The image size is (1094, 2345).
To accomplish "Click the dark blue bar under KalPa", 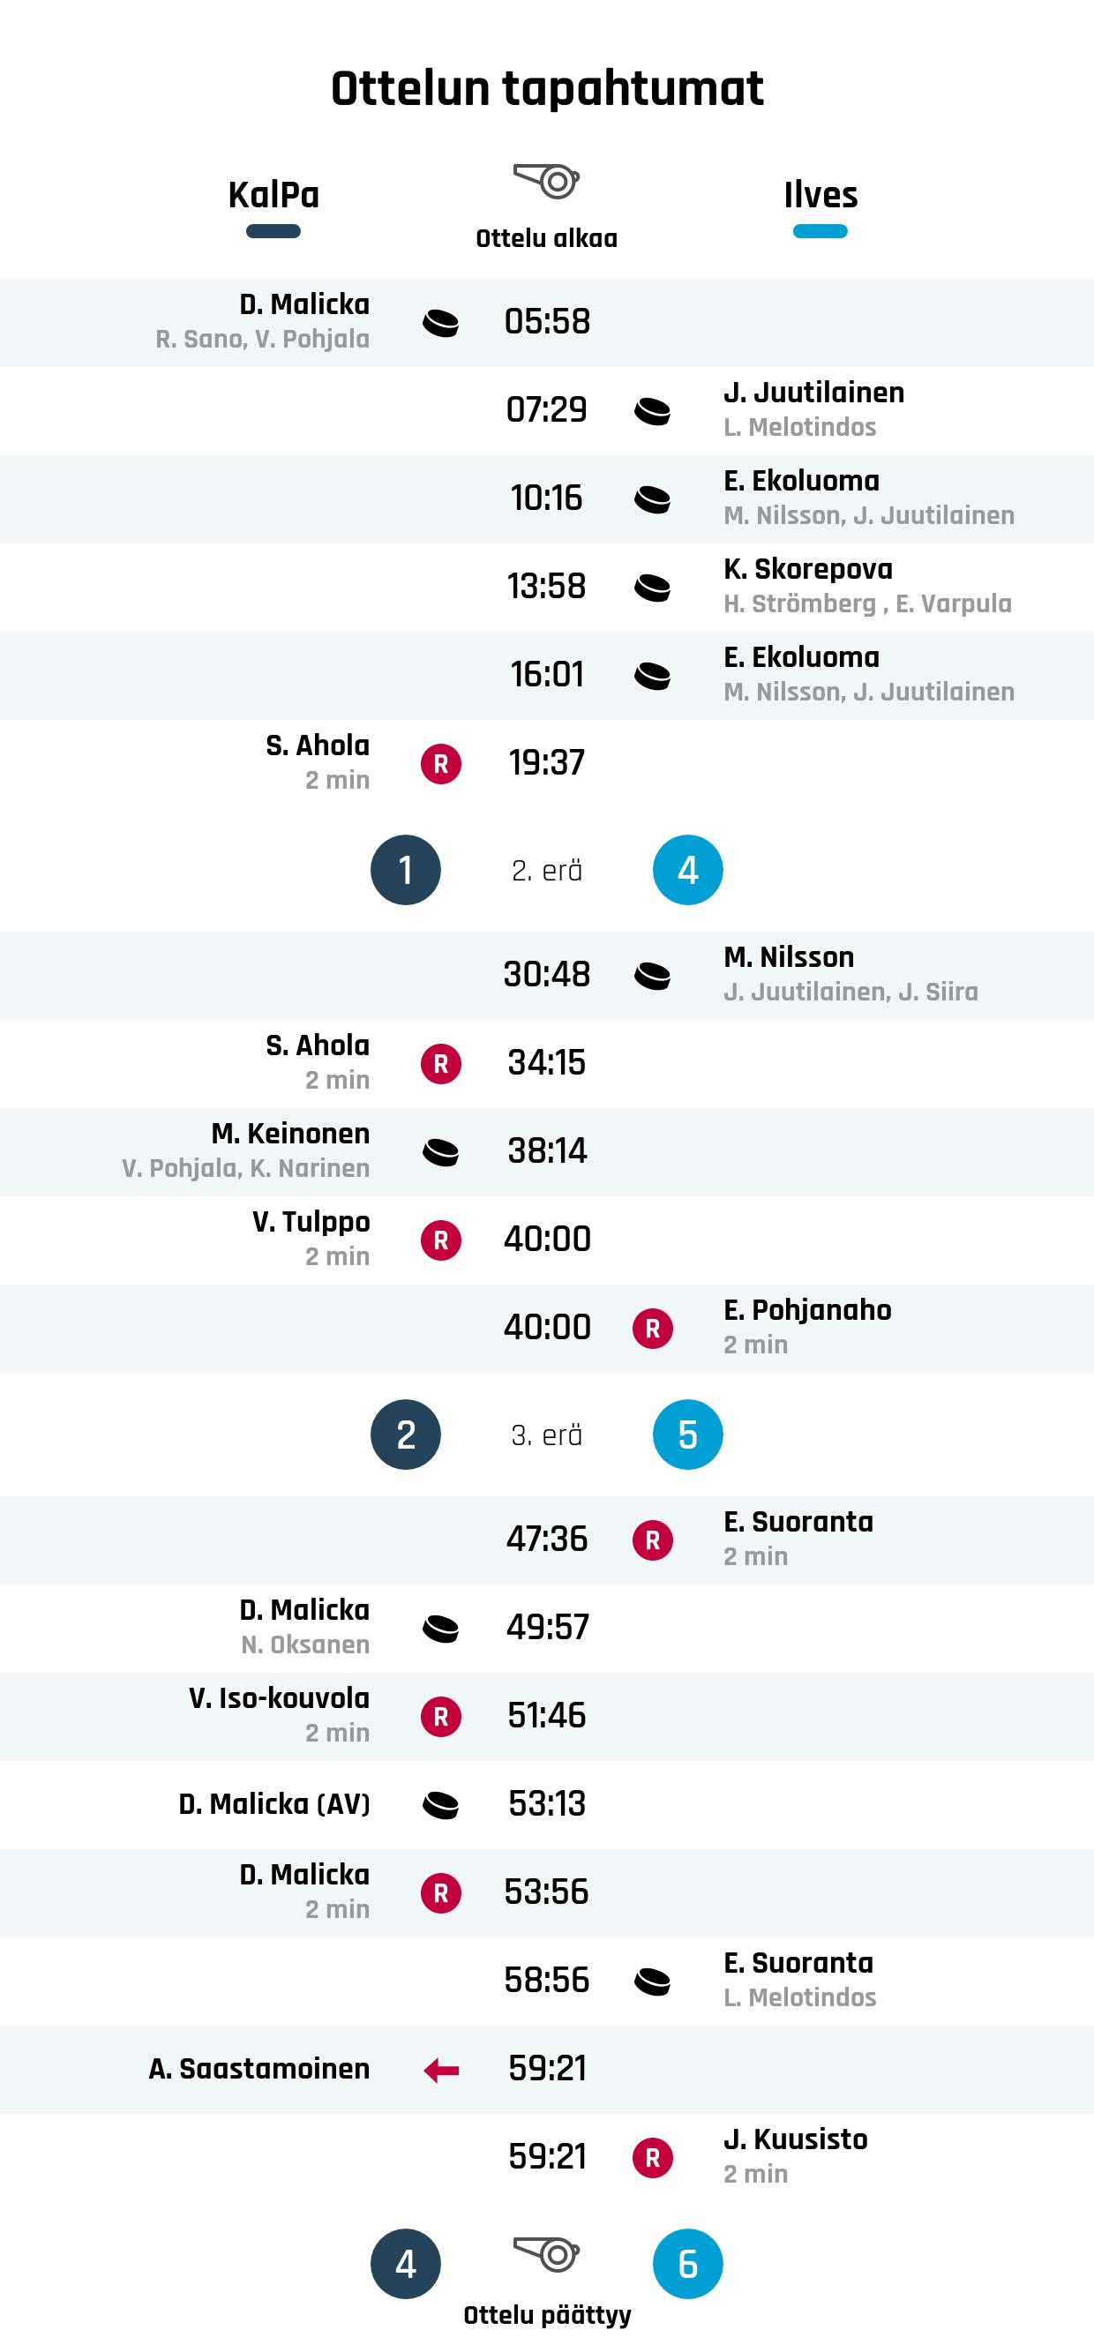I will click(273, 231).
